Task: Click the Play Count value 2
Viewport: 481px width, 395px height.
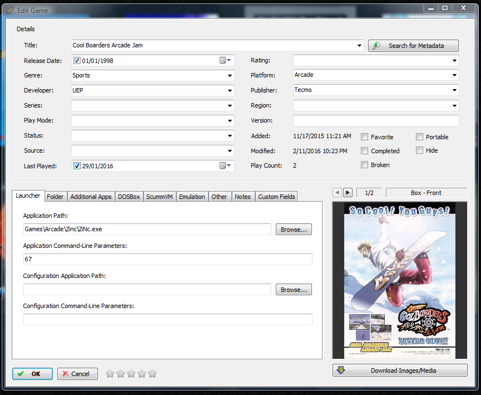Action: pyautogui.click(x=295, y=165)
